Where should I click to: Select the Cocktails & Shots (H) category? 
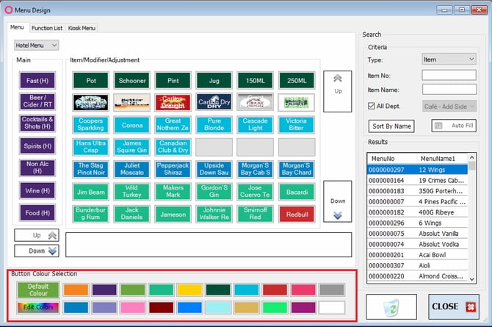(x=37, y=123)
